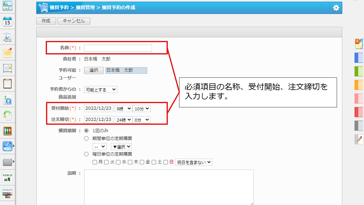Open the calendar icon showing 15

click(x=7, y=21)
